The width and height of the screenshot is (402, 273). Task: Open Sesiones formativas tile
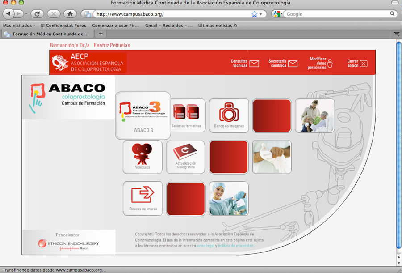[188, 115]
